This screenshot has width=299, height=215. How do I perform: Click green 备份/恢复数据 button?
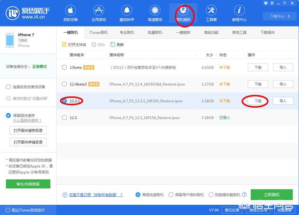click(x=28, y=184)
